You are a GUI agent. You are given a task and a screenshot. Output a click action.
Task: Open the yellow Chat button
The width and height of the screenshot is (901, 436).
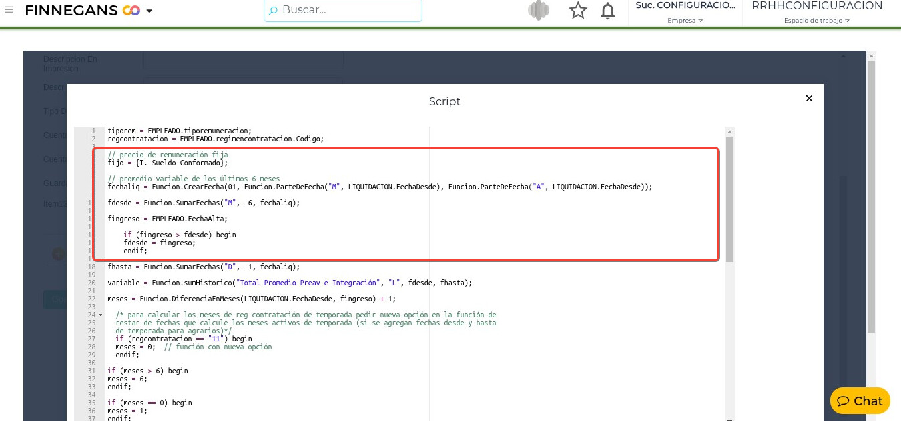coord(860,401)
